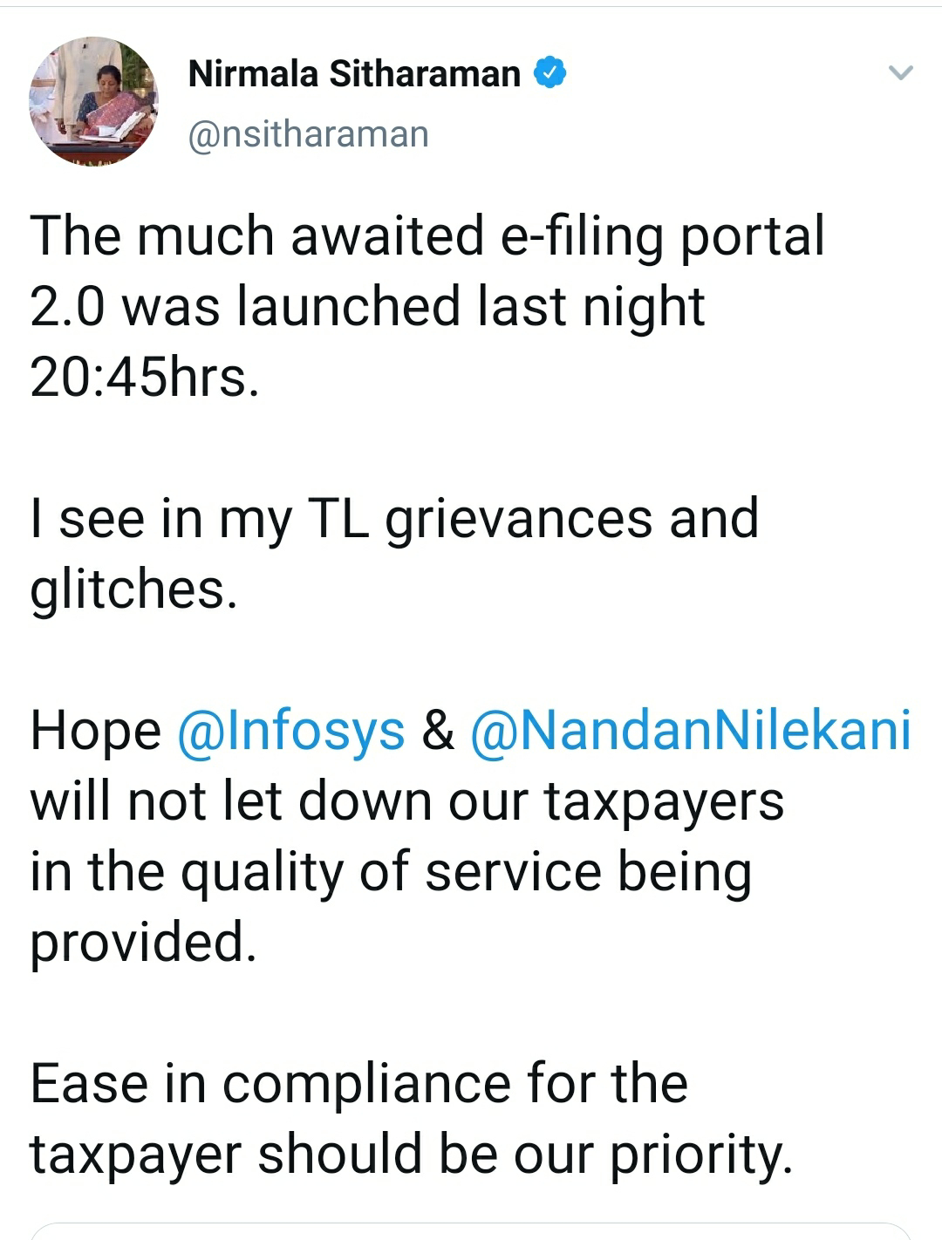Open the @Infosys mention
This screenshot has height=1240, width=942.
click(290, 729)
